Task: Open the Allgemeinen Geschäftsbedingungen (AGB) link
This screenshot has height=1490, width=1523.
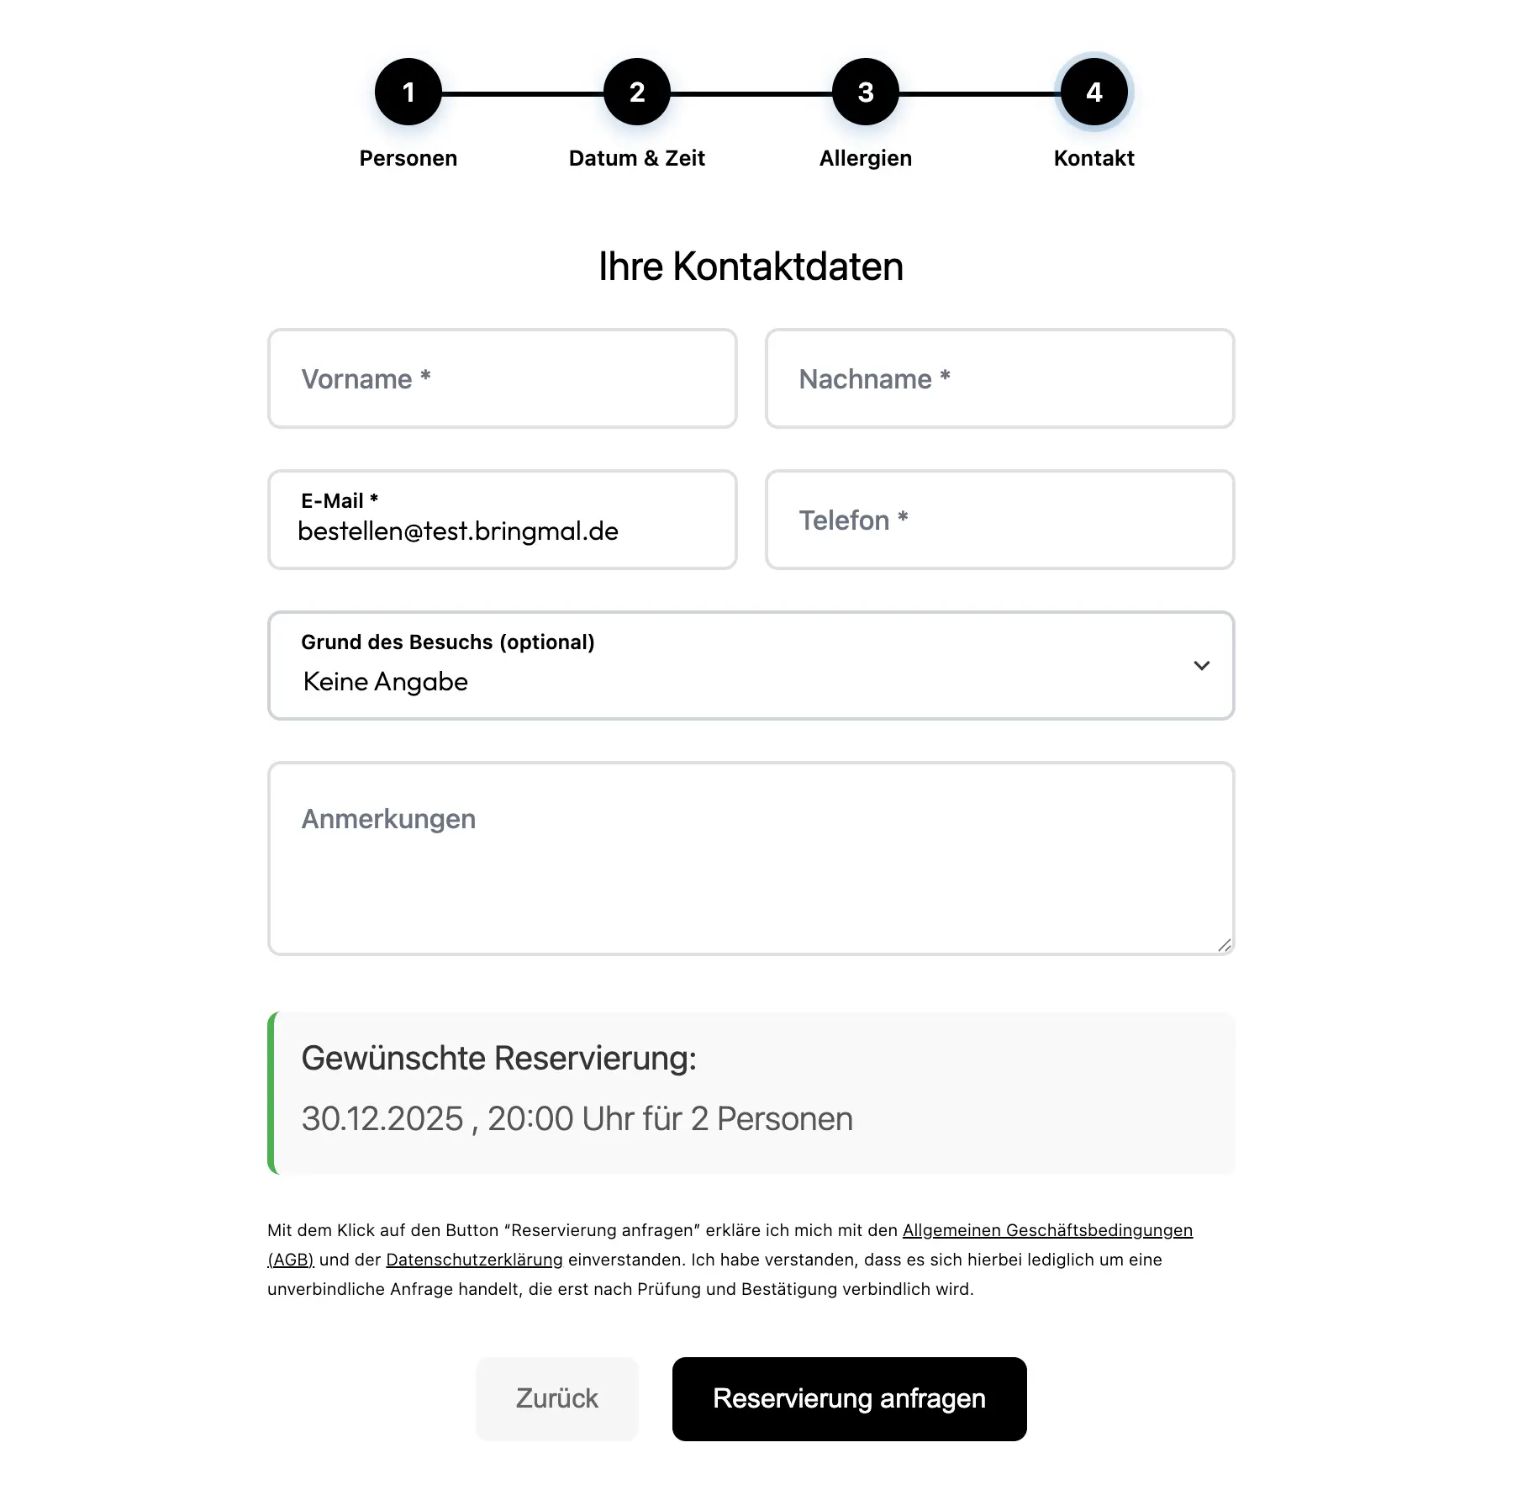Action: pos(1046,1230)
